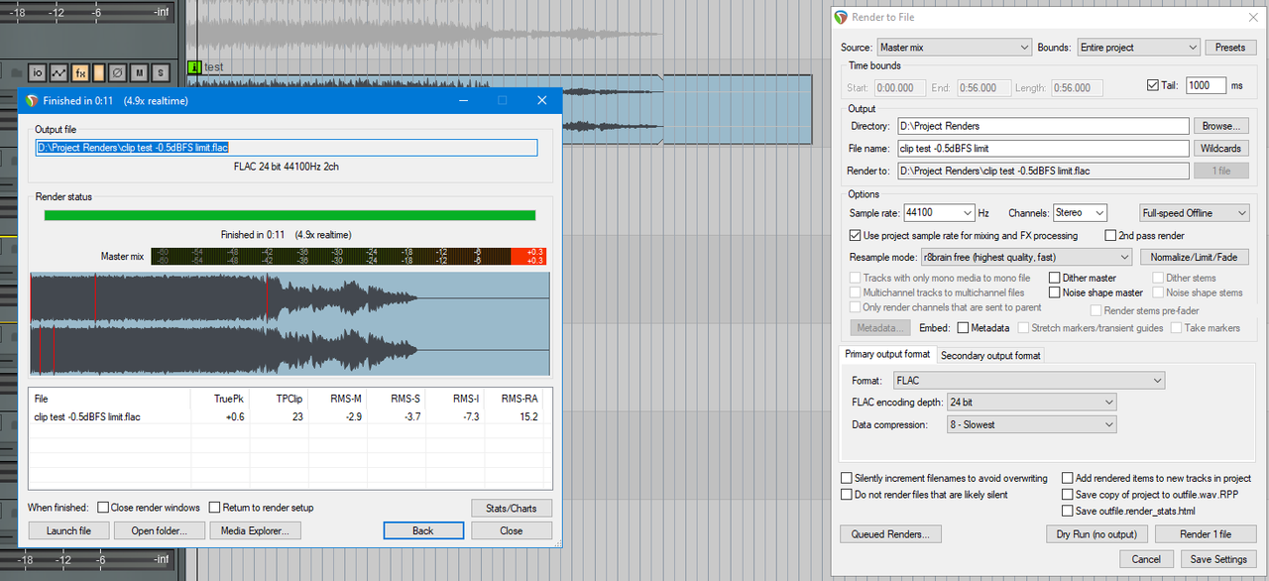Click the Directory input field
Screen dimensions: 1269x581
click(x=1043, y=126)
